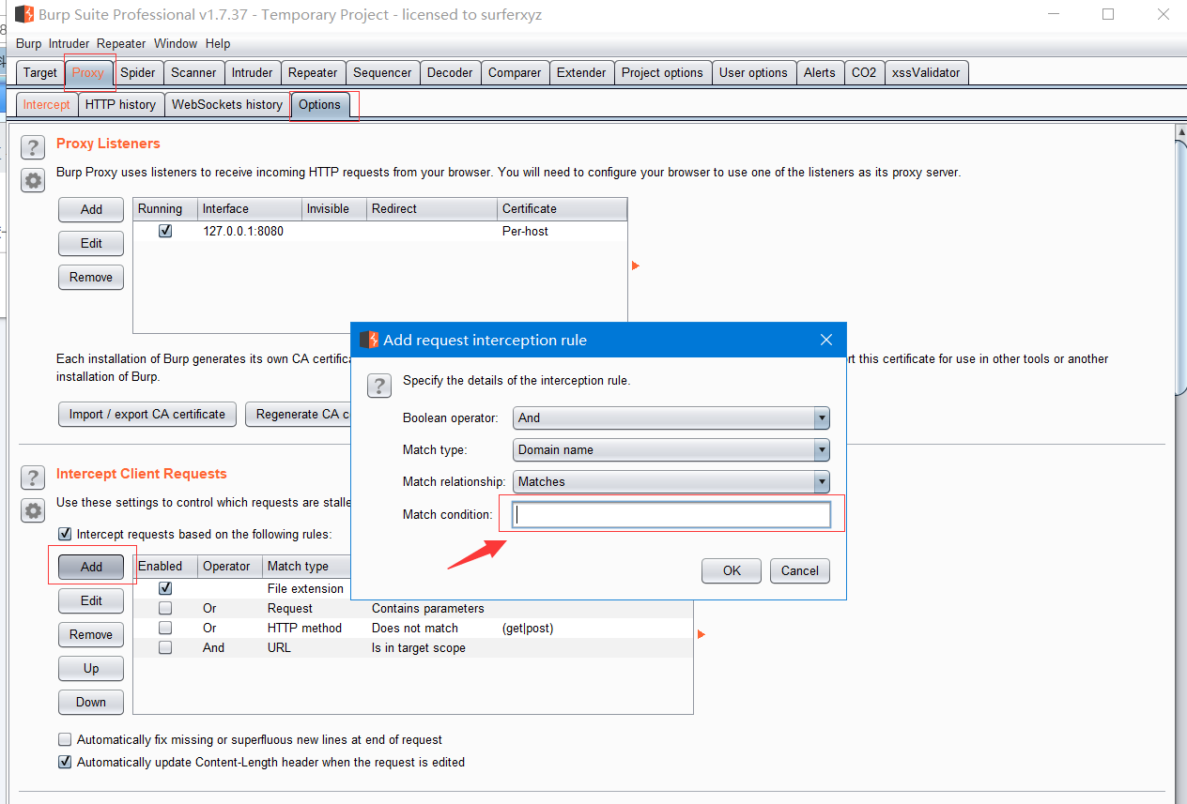Open the Help menu
Viewport: 1187px width, 804px height.
click(x=218, y=43)
